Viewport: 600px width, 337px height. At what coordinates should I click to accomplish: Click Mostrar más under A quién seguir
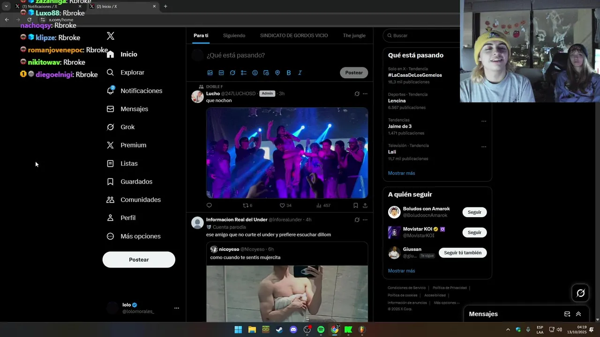(x=401, y=271)
